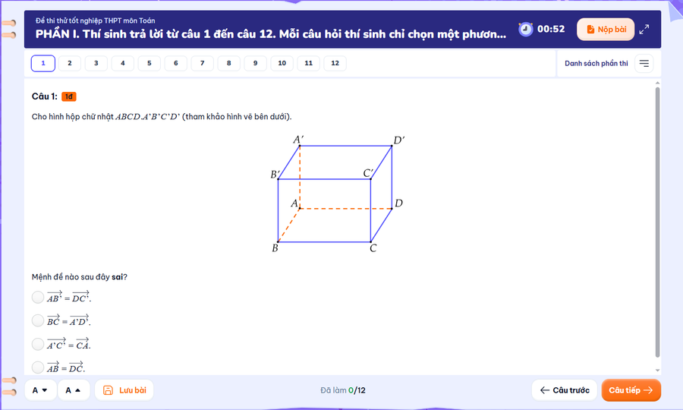
Task: Click the vertical scrollbar on the right
Action: [x=657, y=220]
